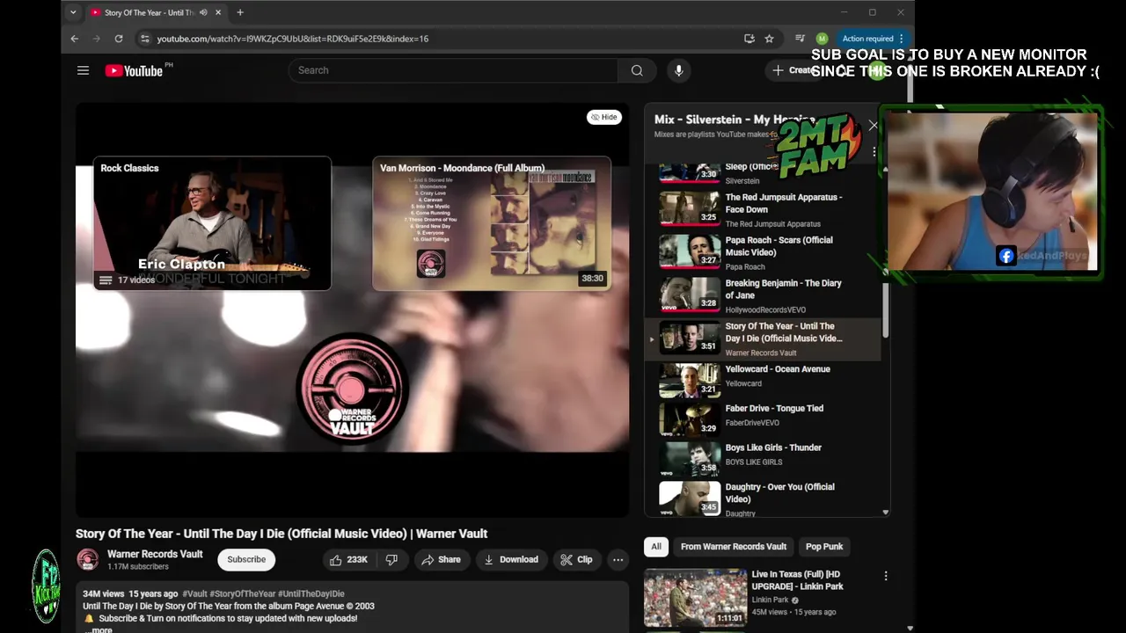Dislike the video
The image size is (1126, 633).
click(391, 559)
